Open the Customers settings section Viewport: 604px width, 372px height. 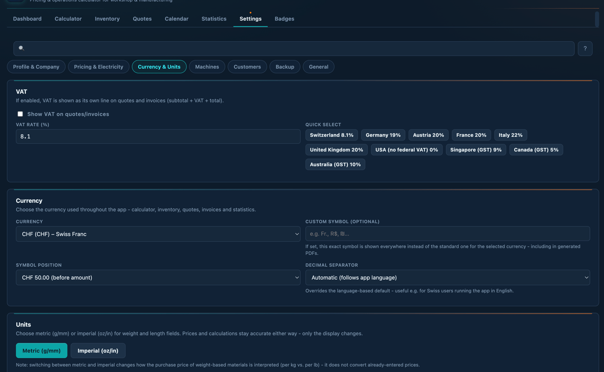247,67
